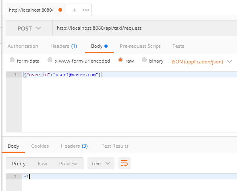
Task: Toggle line wrap icon in response toolbar
Action: point(124,163)
